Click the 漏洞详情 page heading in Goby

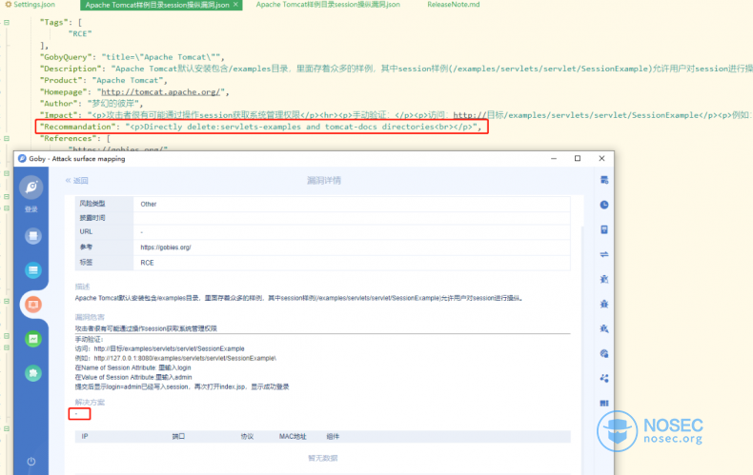(324, 181)
